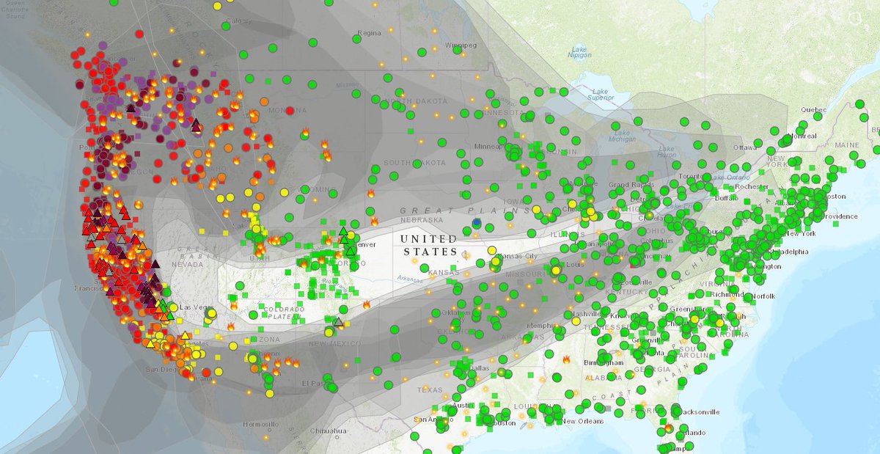880x454 pixels.
Task: Click the El Paso city label
Action: pos(313,383)
